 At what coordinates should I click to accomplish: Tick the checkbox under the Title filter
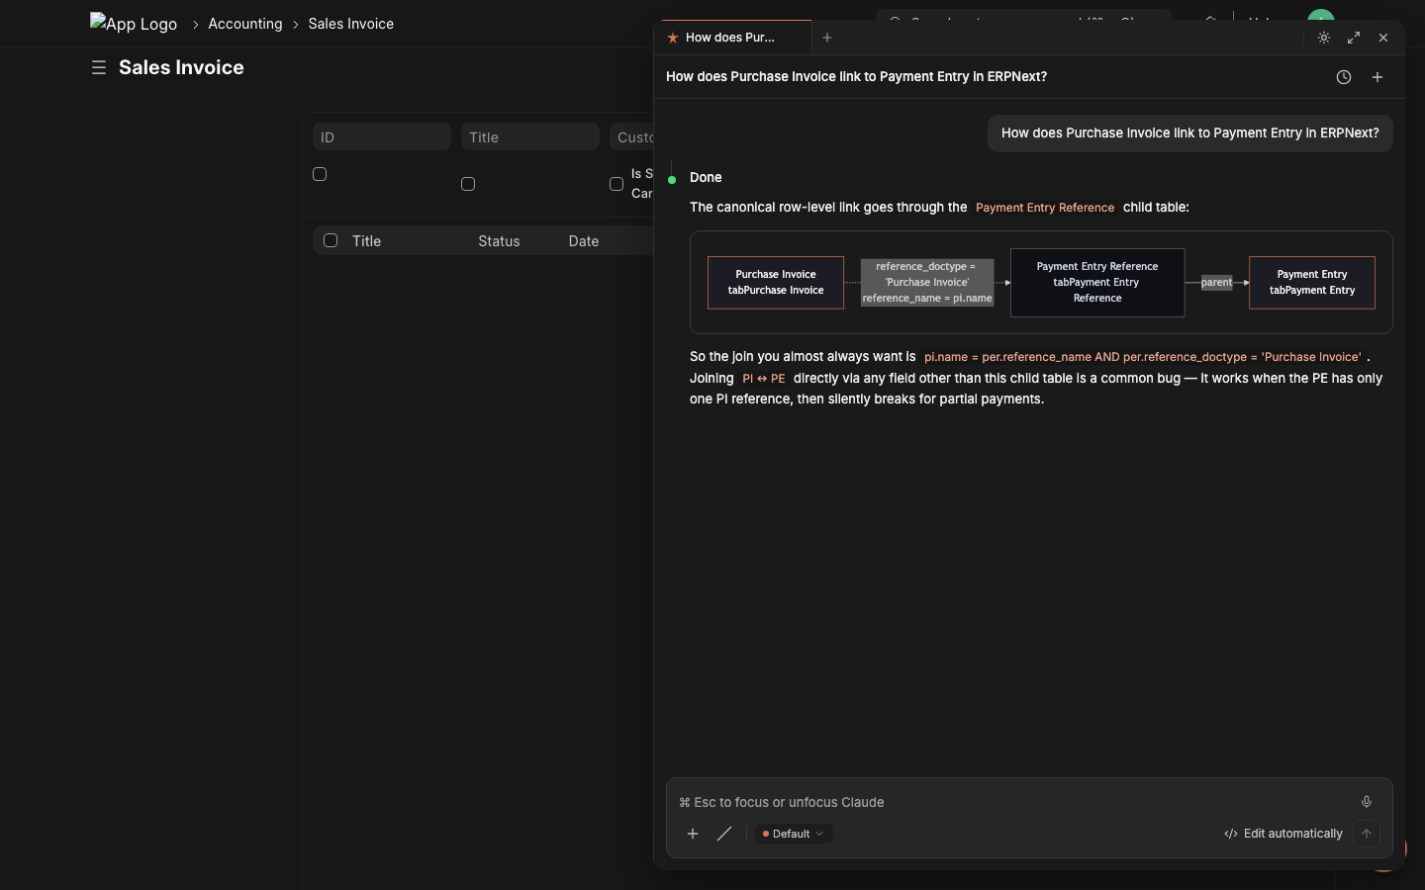tap(468, 184)
